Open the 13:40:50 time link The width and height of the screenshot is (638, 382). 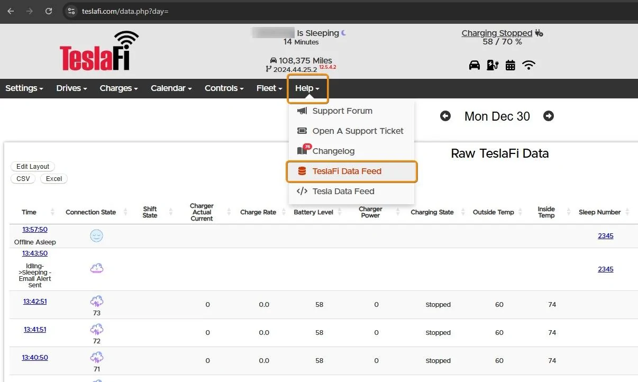[35, 358]
